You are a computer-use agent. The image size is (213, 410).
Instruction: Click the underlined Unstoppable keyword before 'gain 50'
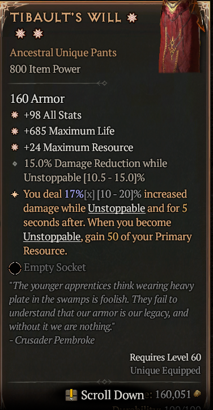pyautogui.click(x=52, y=237)
